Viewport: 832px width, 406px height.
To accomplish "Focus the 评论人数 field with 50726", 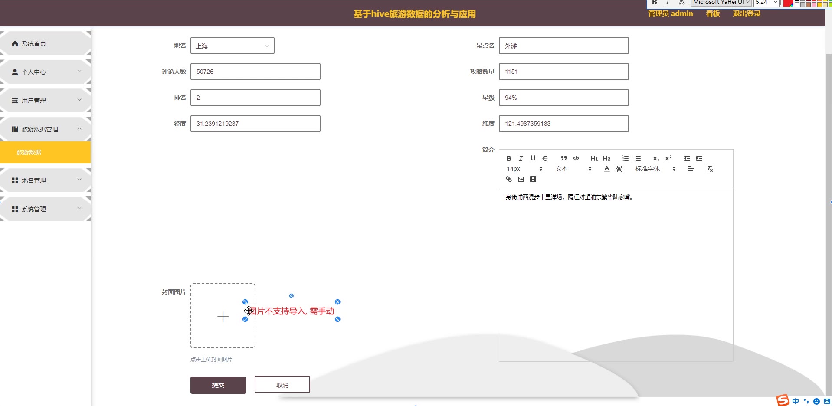I will click(255, 72).
